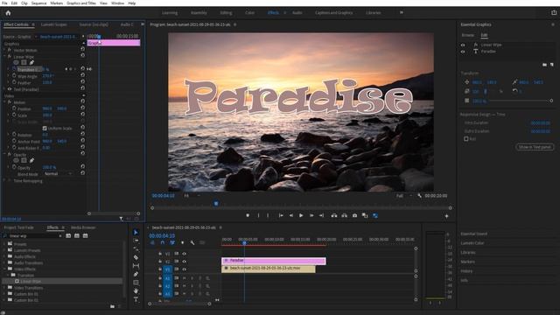
Task: Collapse the Video Effects folder
Action: [4, 269]
